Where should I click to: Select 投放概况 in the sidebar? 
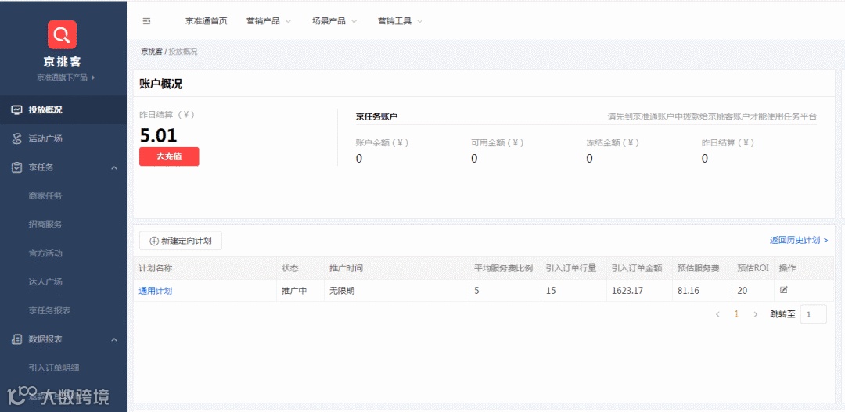(x=63, y=110)
